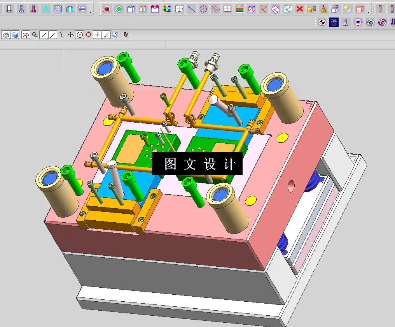The height and width of the screenshot is (327, 395).
Task: Toggle the solid blue-box display mode
Action: pos(14,35)
